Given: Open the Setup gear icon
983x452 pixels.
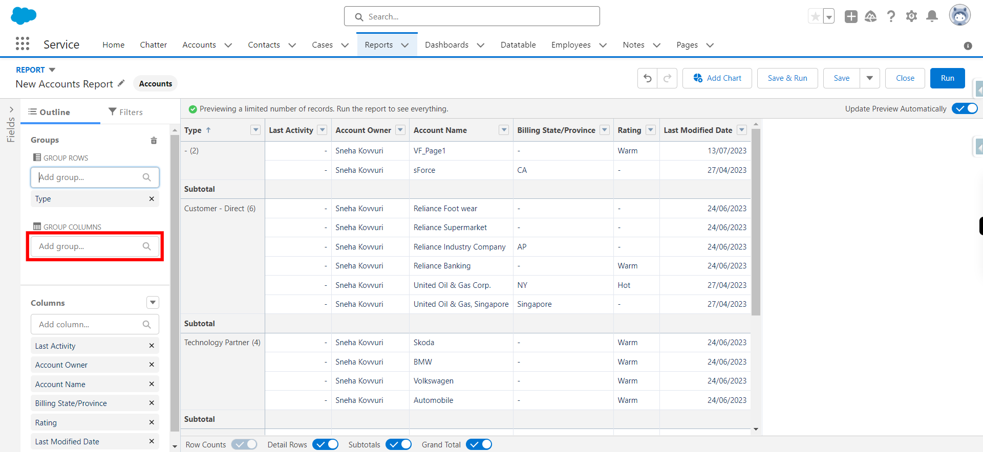Looking at the screenshot, I should [x=911, y=16].
